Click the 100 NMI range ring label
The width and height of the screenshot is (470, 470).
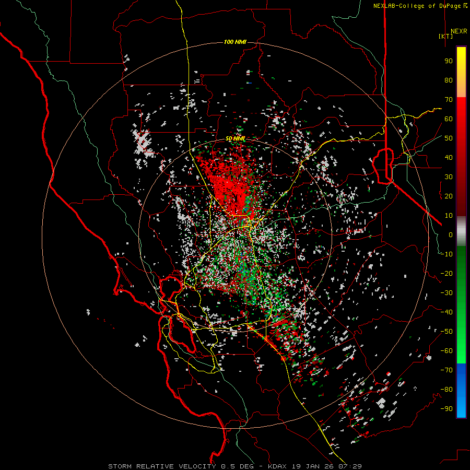pos(235,42)
